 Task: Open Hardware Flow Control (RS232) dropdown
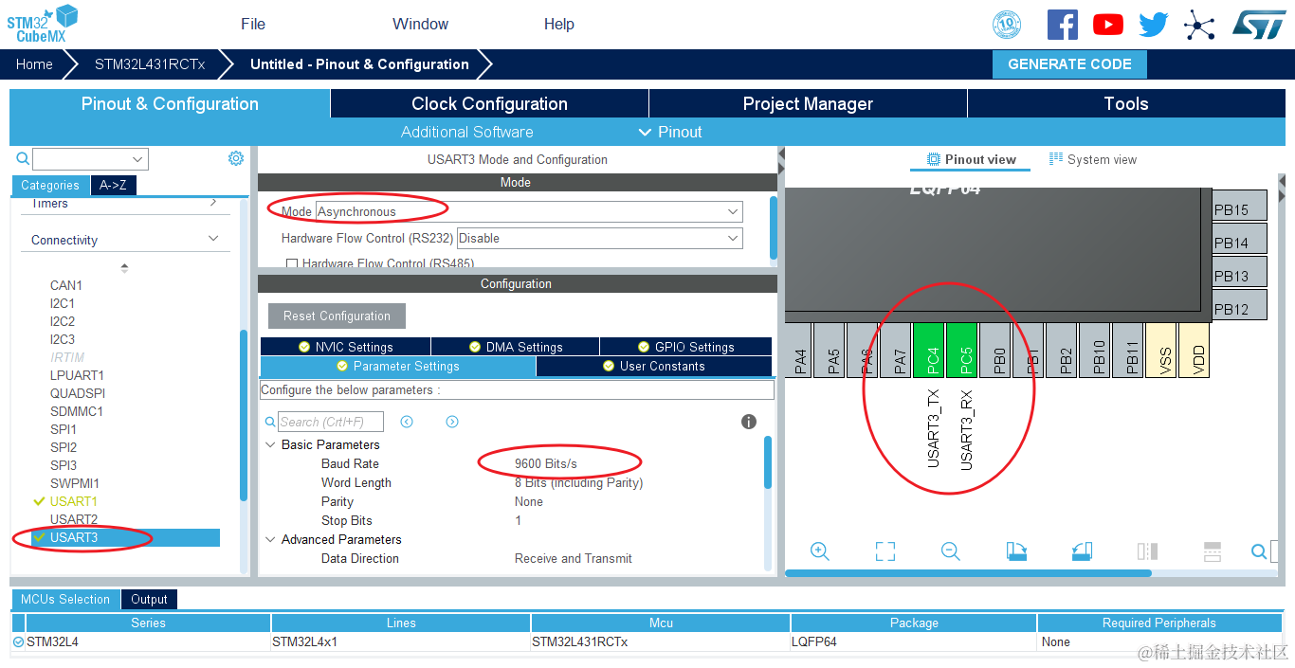[x=600, y=238]
